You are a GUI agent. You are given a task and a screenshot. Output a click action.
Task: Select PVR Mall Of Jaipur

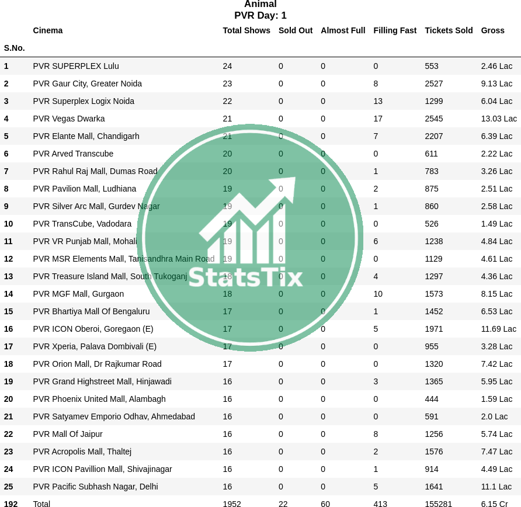point(68,434)
